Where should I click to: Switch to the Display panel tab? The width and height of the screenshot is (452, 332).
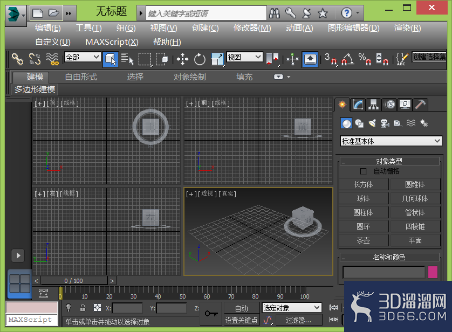(x=405, y=104)
